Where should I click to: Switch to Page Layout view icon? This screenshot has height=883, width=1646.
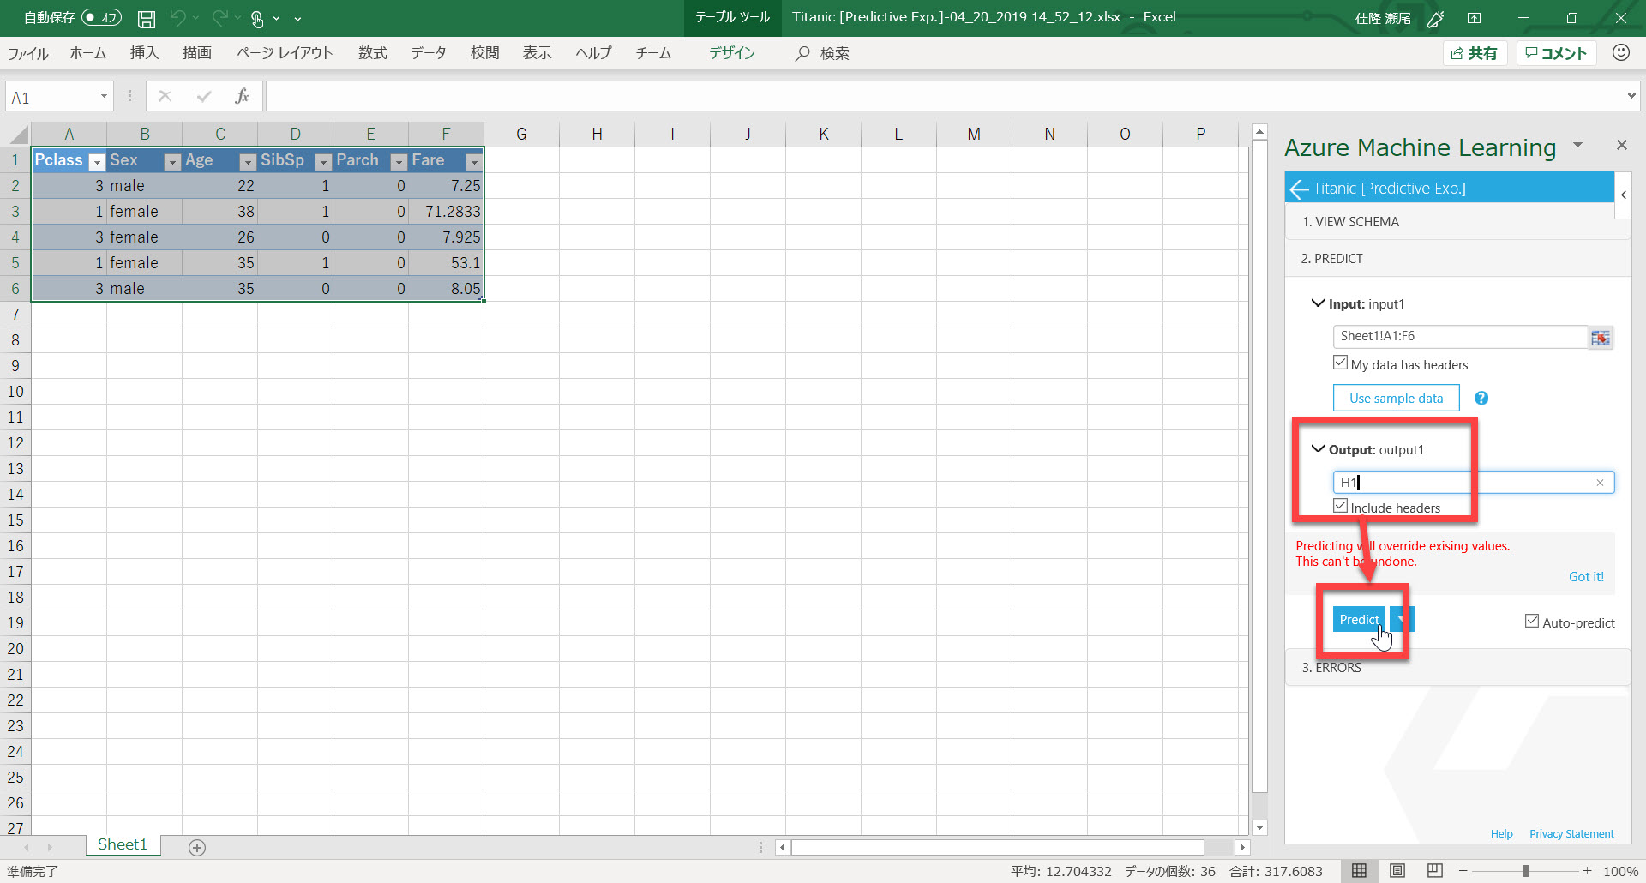coord(1397,871)
